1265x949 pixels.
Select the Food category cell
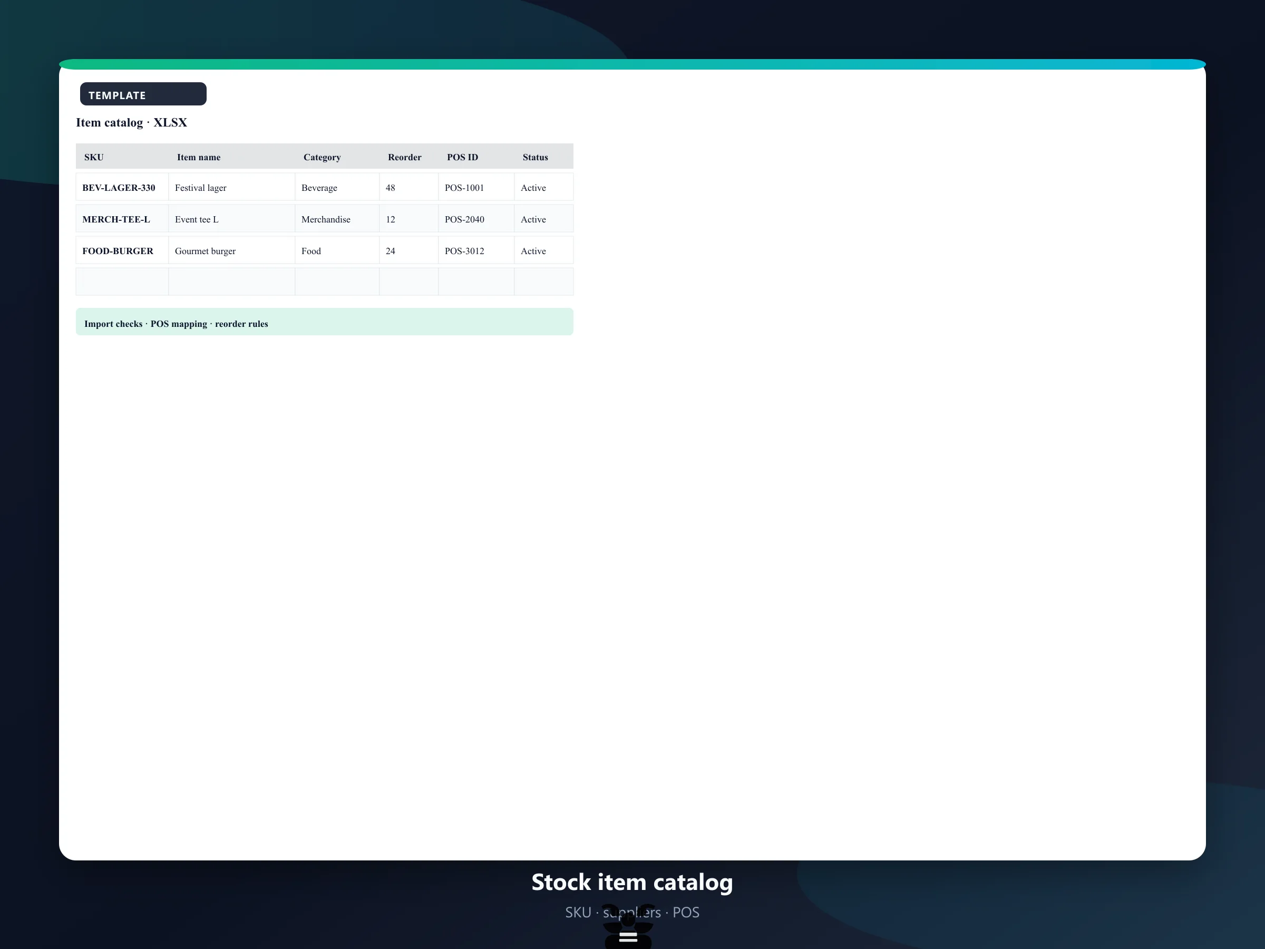coord(337,250)
